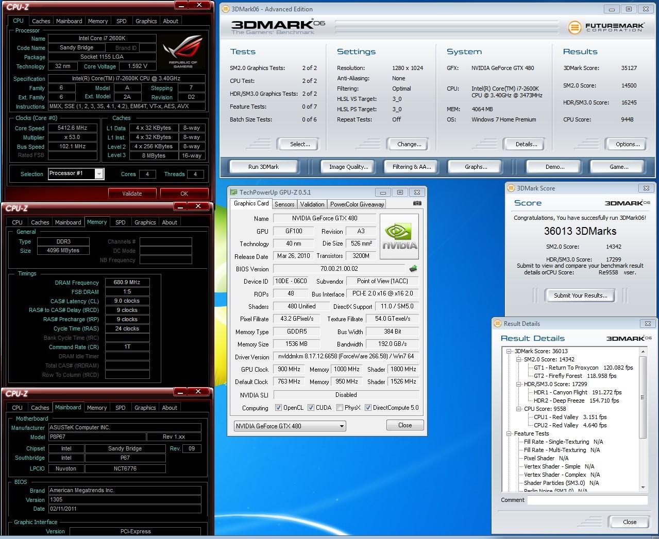Select HDR1 - Canyon Flight row

point(578,392)
